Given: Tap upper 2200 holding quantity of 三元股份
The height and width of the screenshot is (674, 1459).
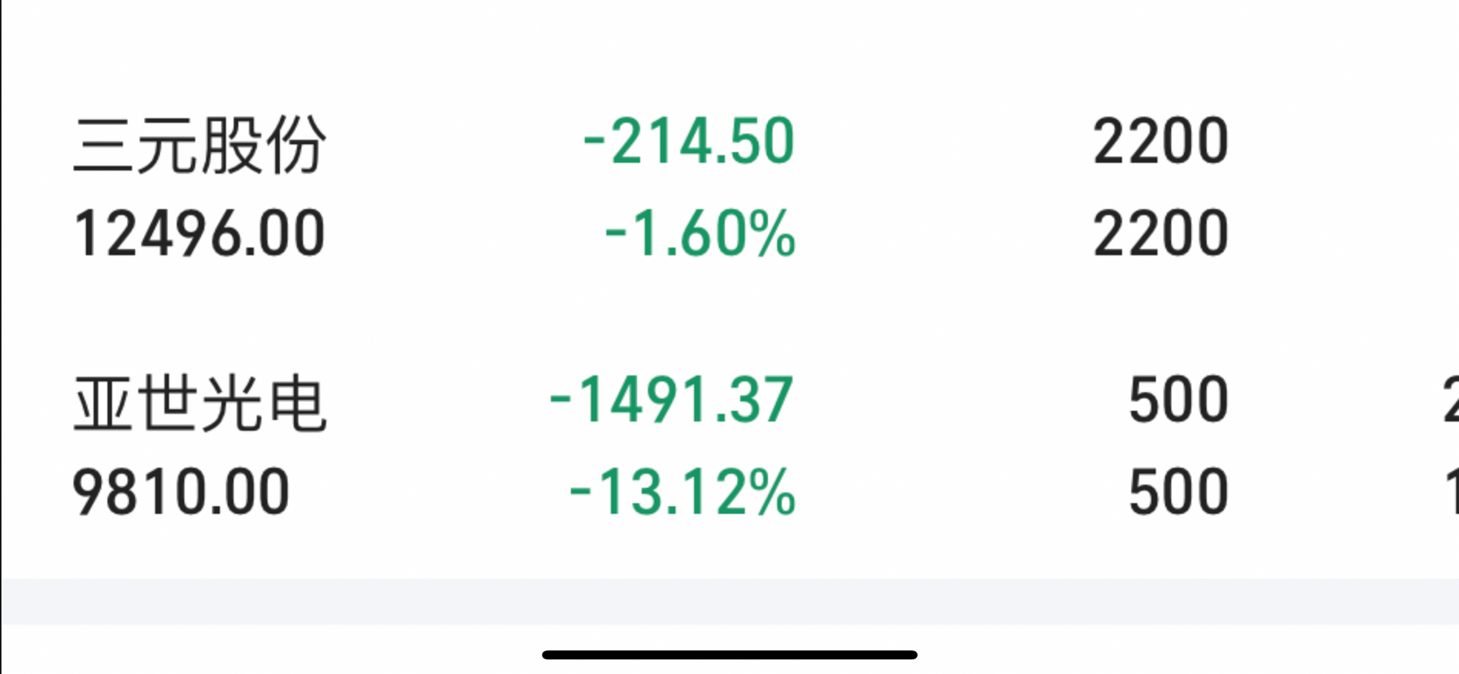Looking at the screenshot, I should (x=1160, y=141).
